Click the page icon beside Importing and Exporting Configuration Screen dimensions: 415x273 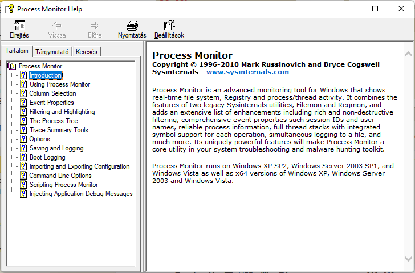click(23, 166)
